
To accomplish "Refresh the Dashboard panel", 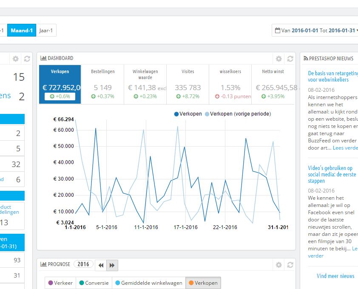I will (x=290, y=59).
